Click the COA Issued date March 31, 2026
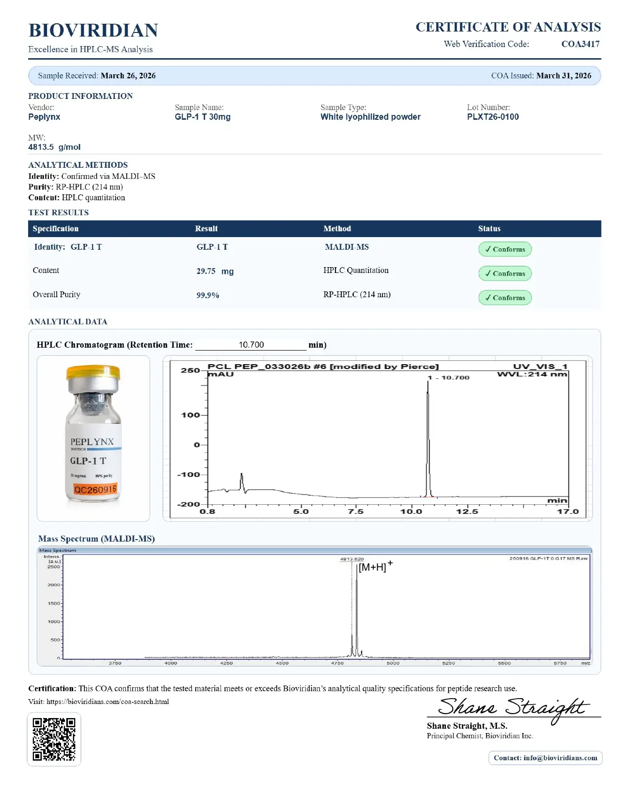This screenshot has width=618, height=800. click(563, 76)
